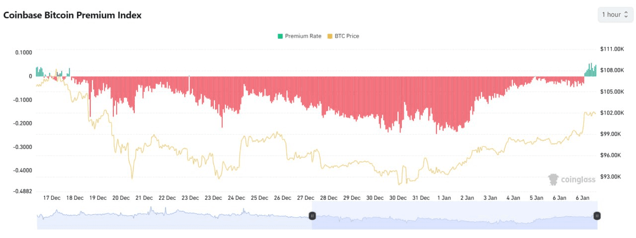Grab the left range slider handle

(x=312, y=216)
